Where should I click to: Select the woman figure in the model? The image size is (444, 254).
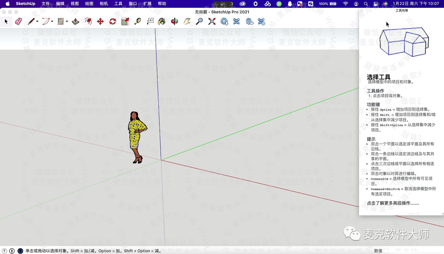click(137, 137)
